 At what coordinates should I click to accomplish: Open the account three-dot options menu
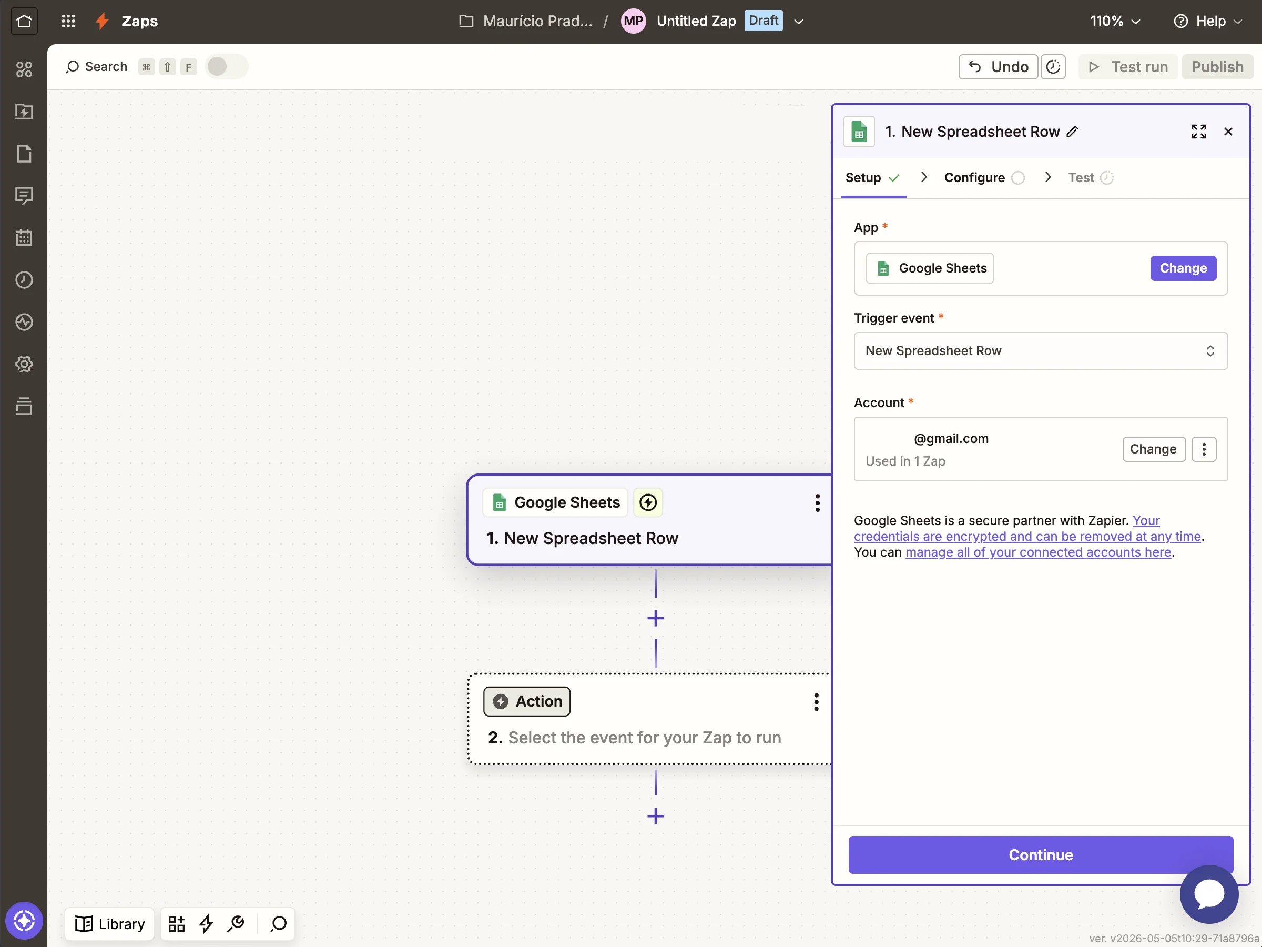click(1204, 449)
